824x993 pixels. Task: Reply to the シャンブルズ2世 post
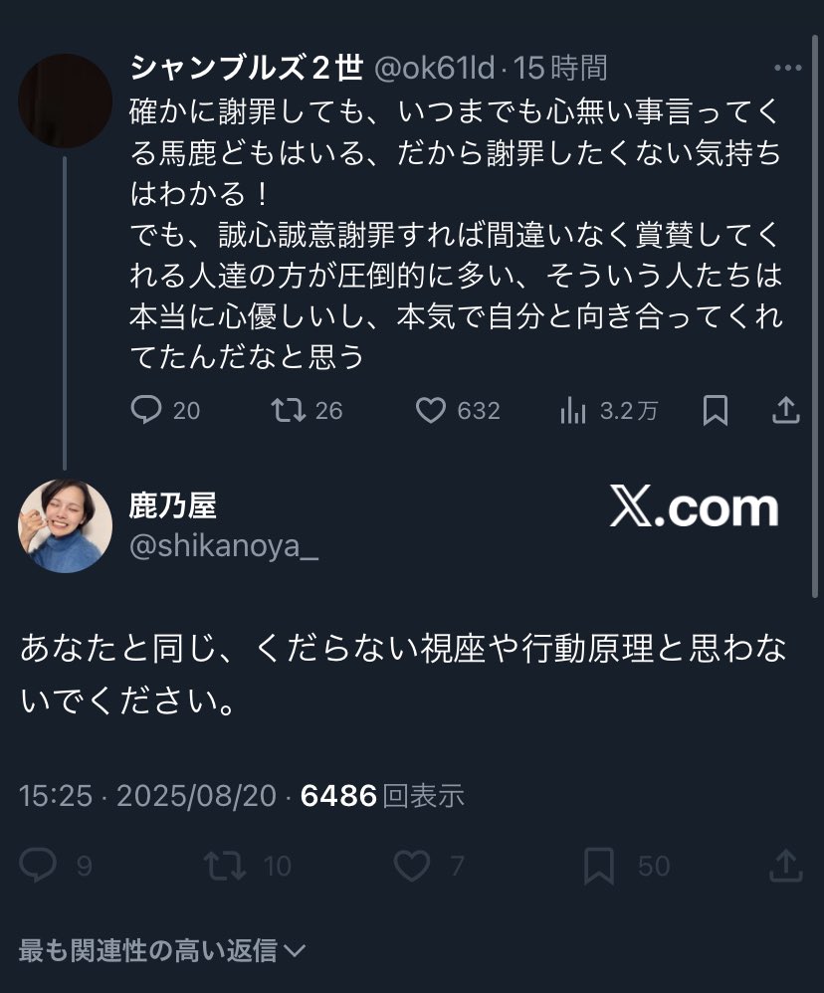point(146,411)
